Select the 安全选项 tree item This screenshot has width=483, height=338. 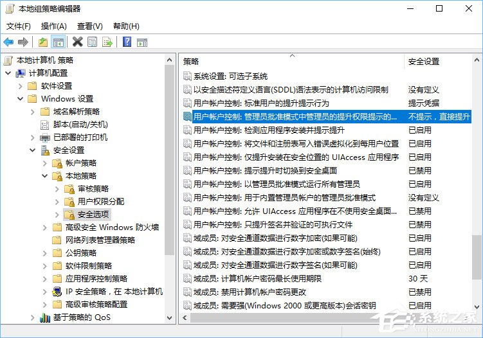[93, 214]
